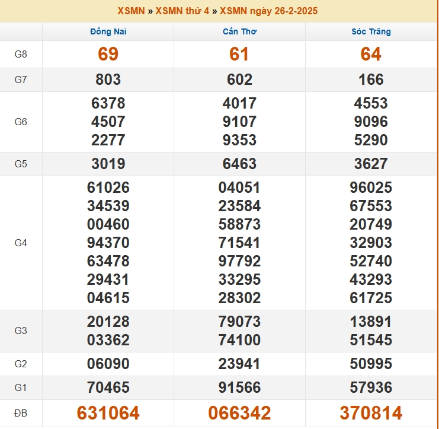Click the G4 number 04615
This screenshot has height=429, width=439.
108,298
